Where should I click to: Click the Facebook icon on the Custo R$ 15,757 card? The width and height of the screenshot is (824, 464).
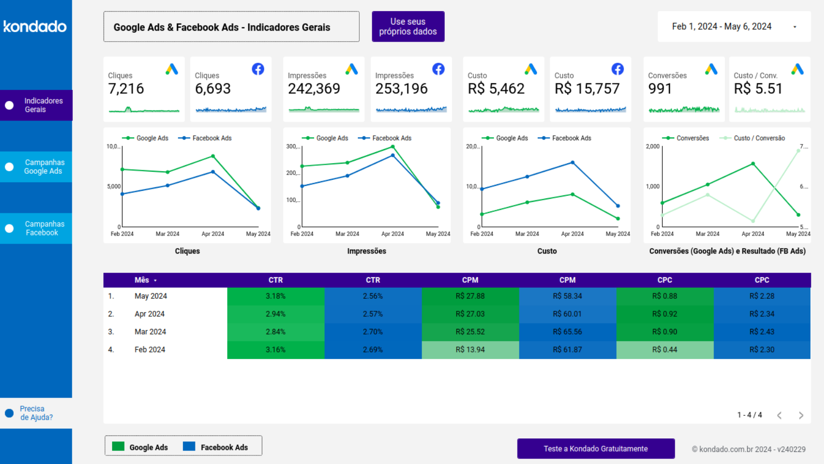(617, 69)
